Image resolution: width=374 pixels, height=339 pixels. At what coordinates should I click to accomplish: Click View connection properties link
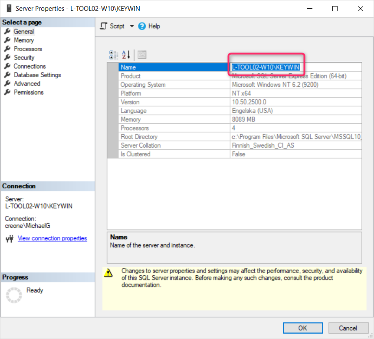click(x=52, y=238)
